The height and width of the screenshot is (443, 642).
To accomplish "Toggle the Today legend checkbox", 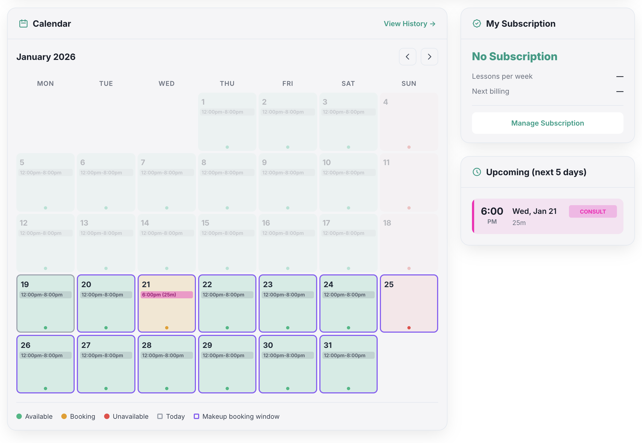I will pyautogui.click(x=160, y=416).
